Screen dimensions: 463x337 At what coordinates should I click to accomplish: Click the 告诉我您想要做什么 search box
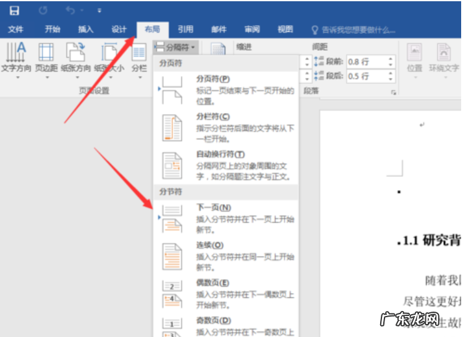point(358,30)
